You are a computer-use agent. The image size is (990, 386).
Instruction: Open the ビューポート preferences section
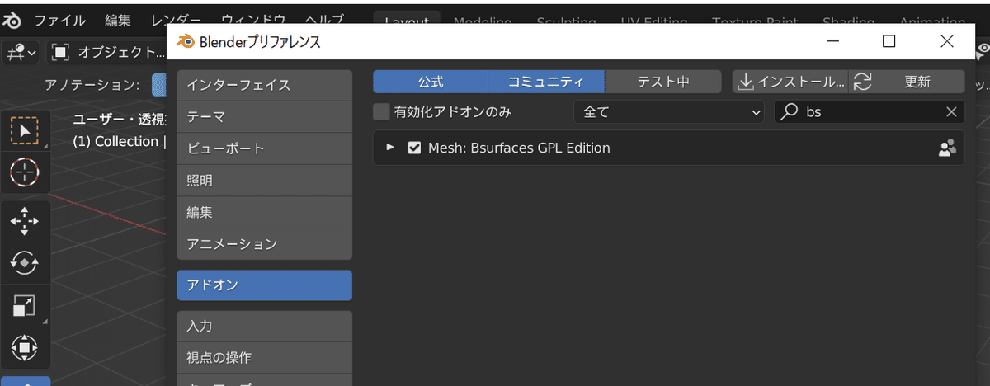tap(265, 148)
